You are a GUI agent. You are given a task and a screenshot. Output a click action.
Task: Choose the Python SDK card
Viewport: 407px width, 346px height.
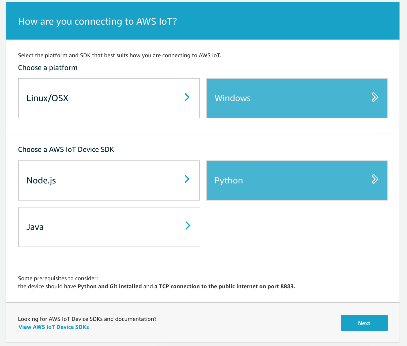click(x=297, y=180)
